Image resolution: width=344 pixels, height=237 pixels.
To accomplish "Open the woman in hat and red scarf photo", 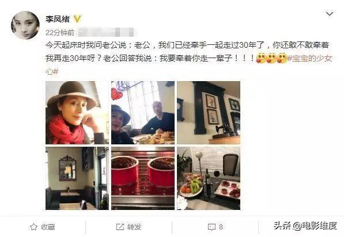I will [x=77, y=113].
